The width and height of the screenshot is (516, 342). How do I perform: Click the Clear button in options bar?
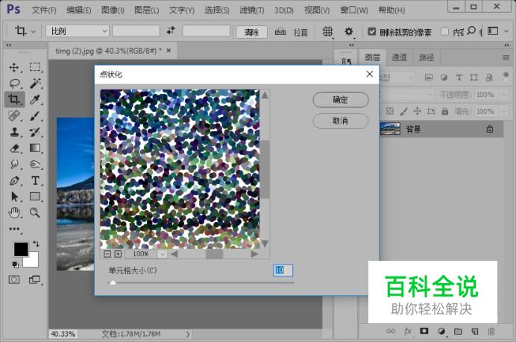[252, 32]
